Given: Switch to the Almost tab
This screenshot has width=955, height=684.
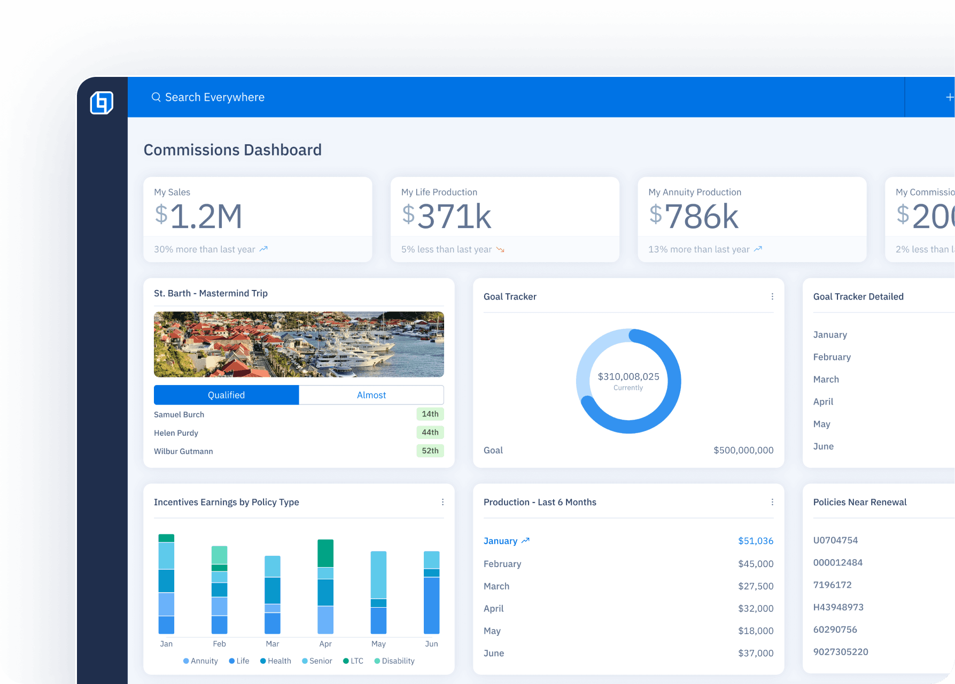Looking at the screenshot, I should (371, 395).
